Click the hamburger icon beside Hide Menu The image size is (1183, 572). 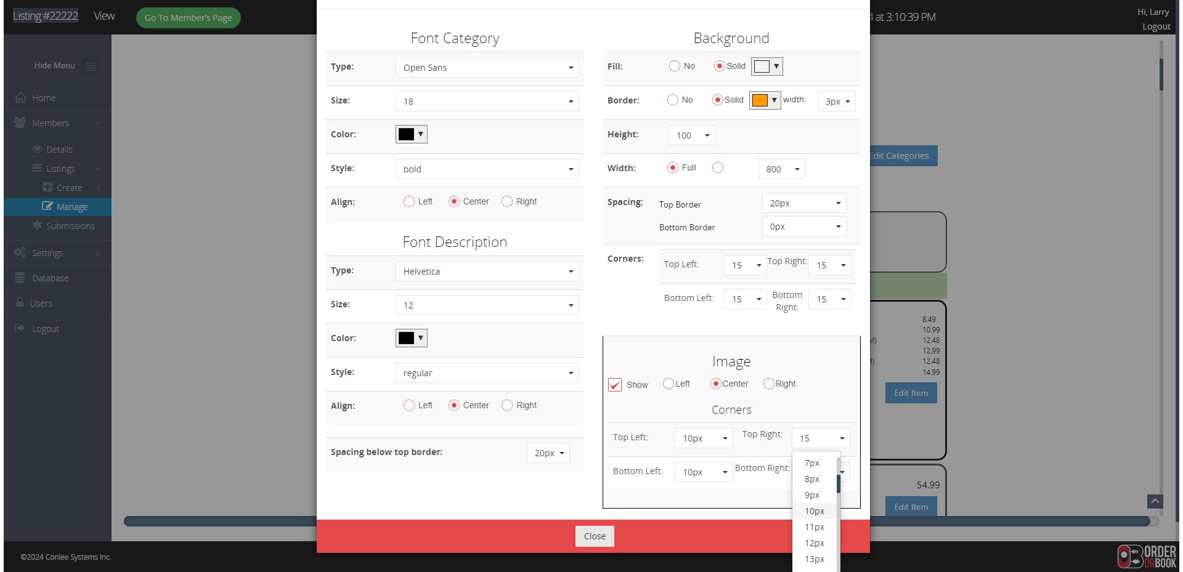(x=91, y=66)
